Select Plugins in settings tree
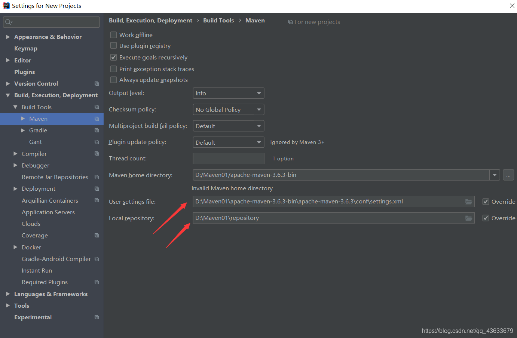Viewport: 517px width, 338px height. [24, 72]
